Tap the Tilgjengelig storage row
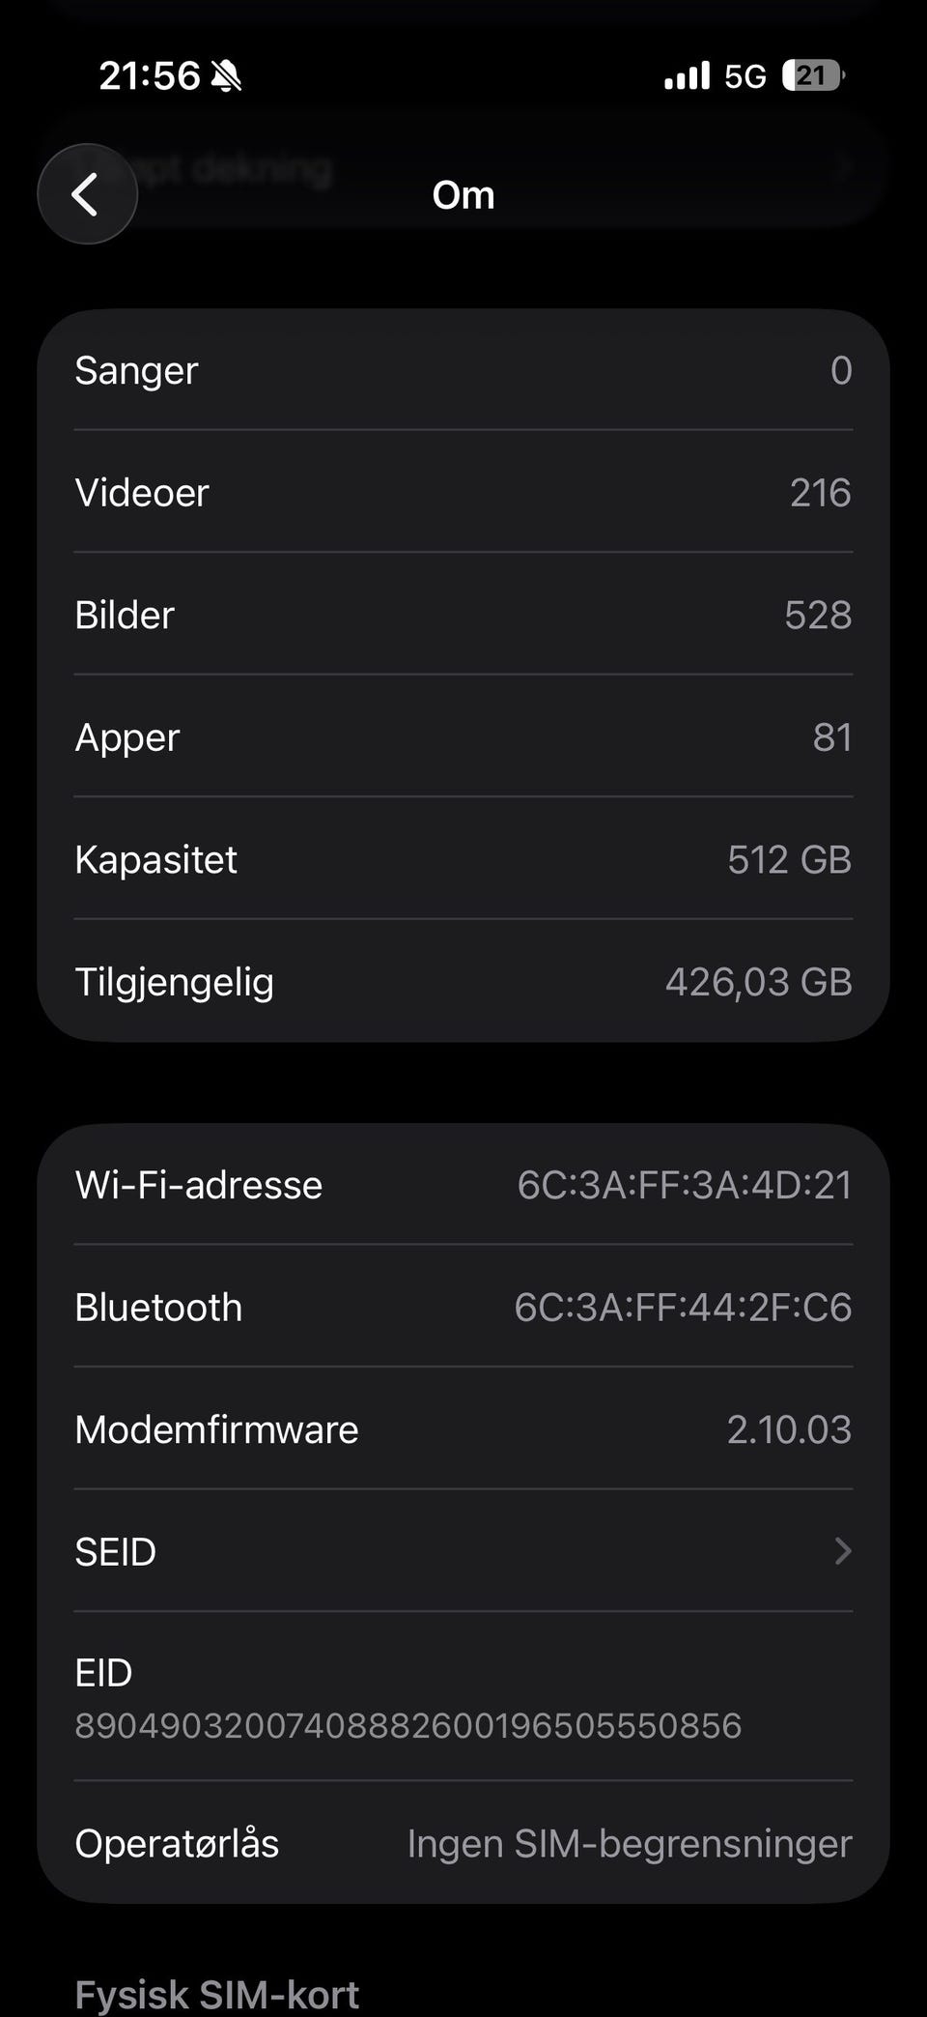This screenshot has width=927, height=2017. (x=463, y=982)
